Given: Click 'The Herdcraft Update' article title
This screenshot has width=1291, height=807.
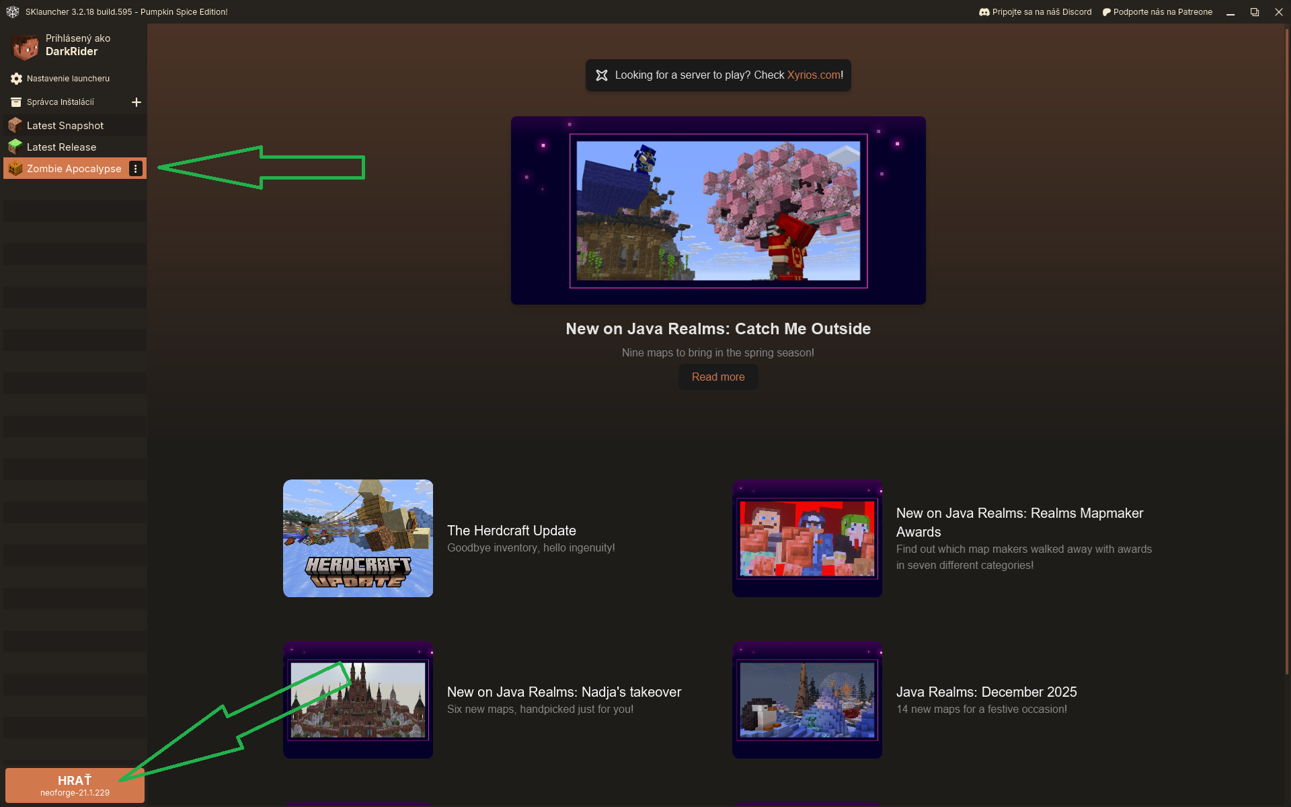Looking at the screenshot, I should point(512,531).
